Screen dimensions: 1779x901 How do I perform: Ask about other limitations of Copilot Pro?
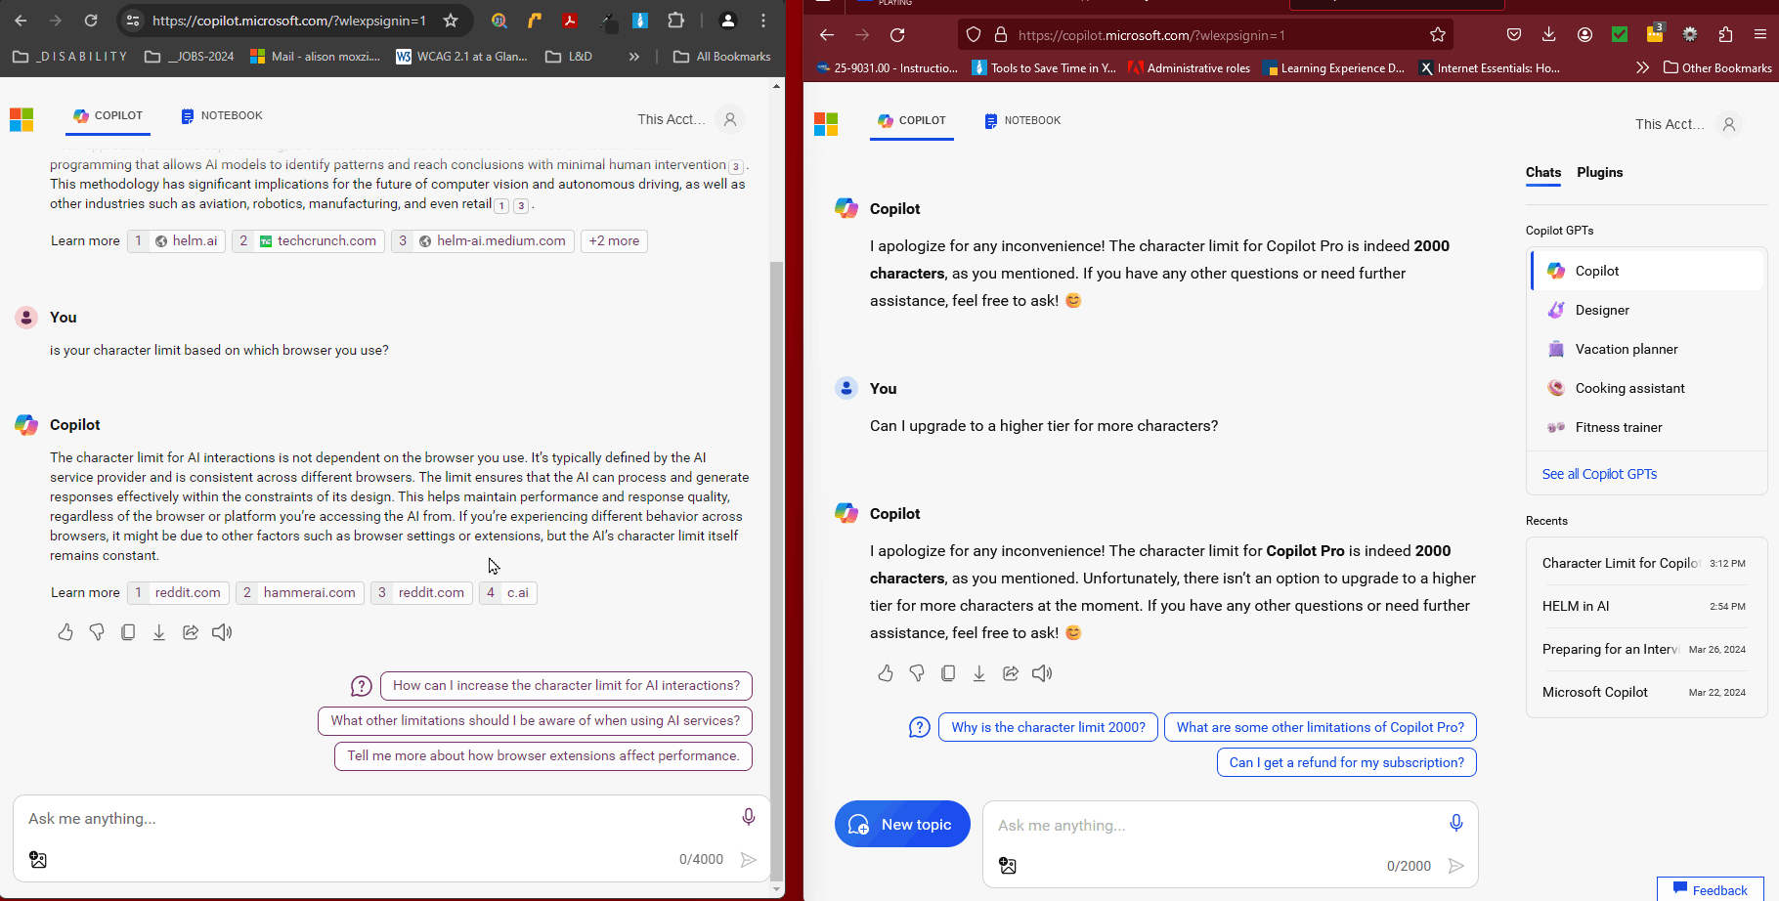click(1321, 727)
